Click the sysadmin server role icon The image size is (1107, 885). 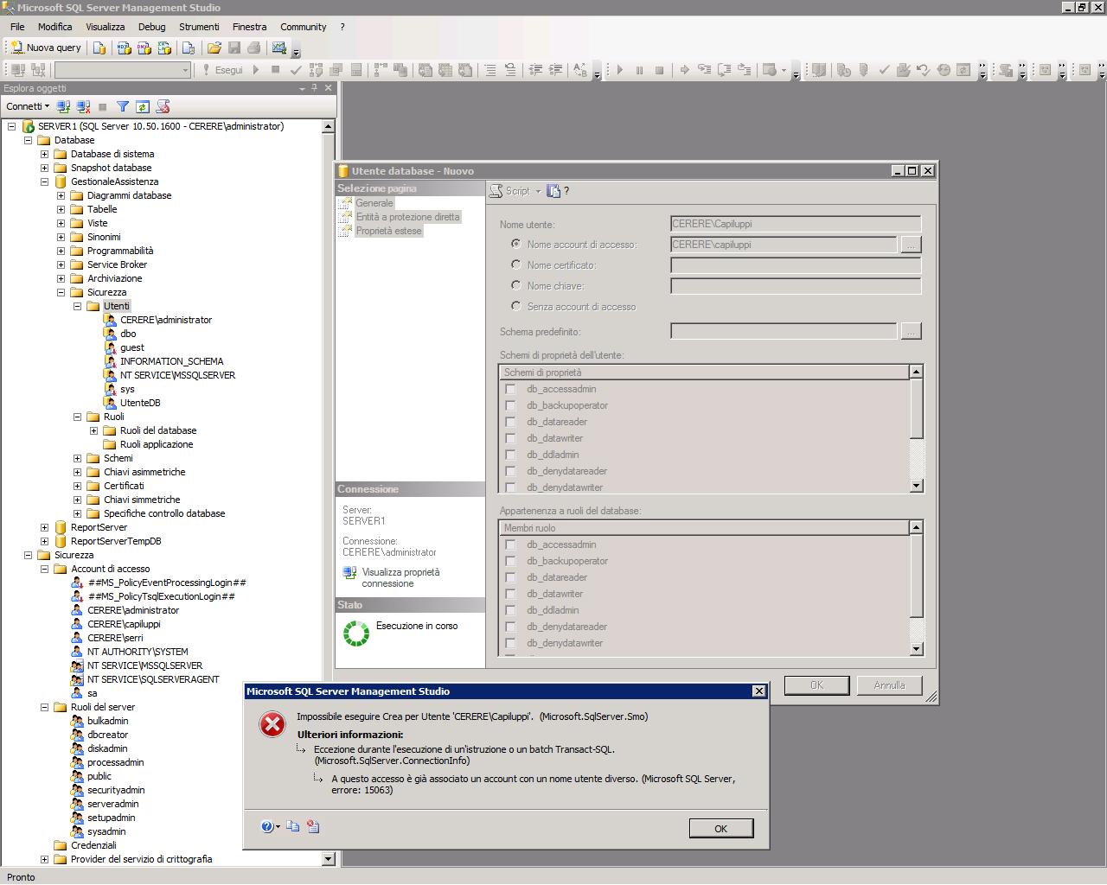point(77,831)
